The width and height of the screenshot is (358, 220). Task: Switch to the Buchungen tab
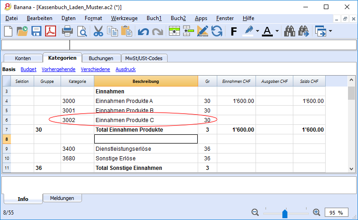pyautogui.click(x=101, y=58)
